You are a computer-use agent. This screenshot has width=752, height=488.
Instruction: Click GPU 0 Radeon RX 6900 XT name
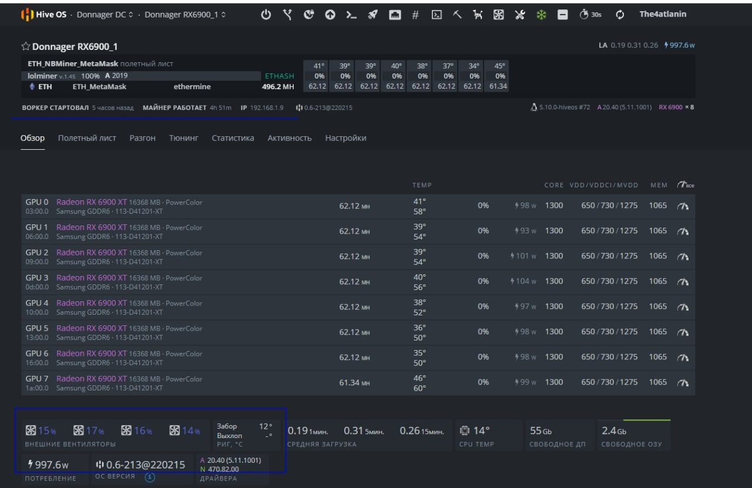pos(92,202)
